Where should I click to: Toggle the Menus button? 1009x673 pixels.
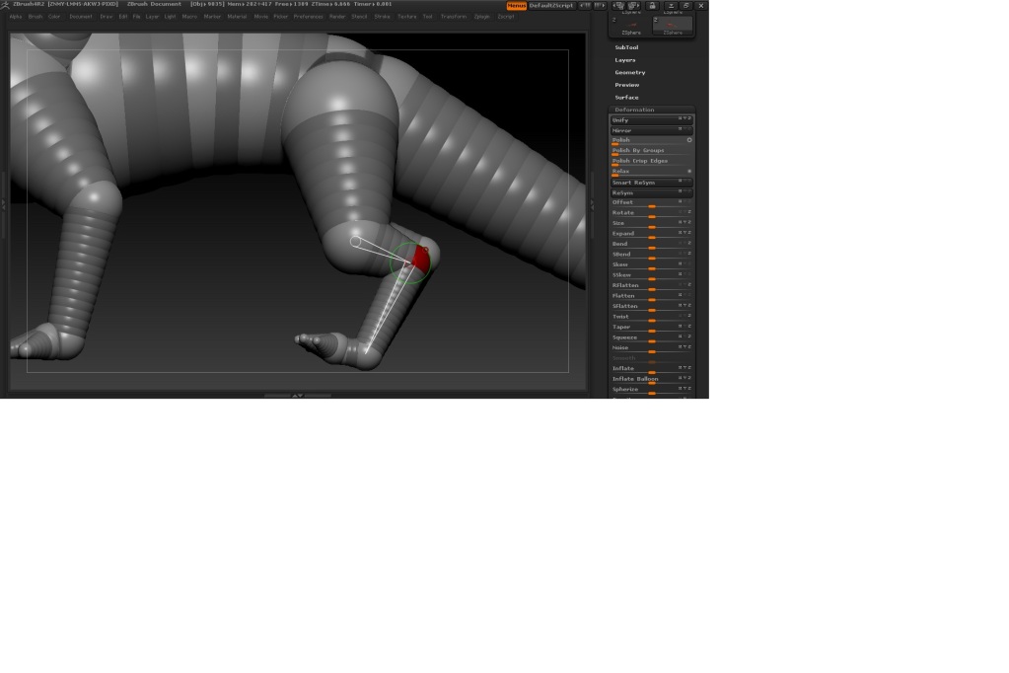pyautogui.click(x=516, y=5)
